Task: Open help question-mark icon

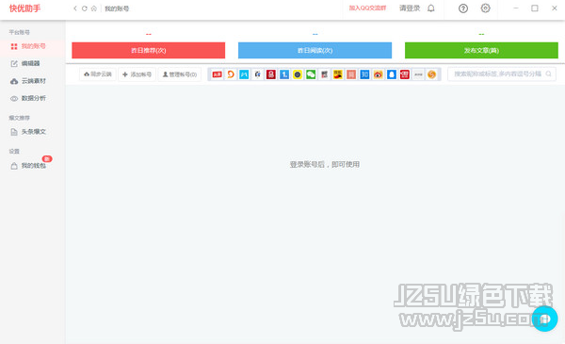Action: (463, 8)
